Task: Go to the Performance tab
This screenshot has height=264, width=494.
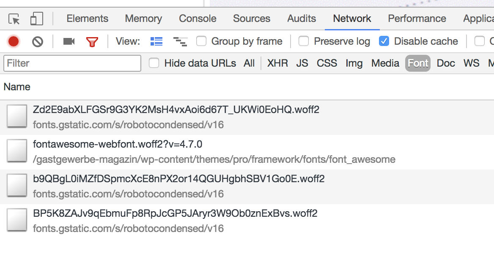Action: click(x=417, y=19)
